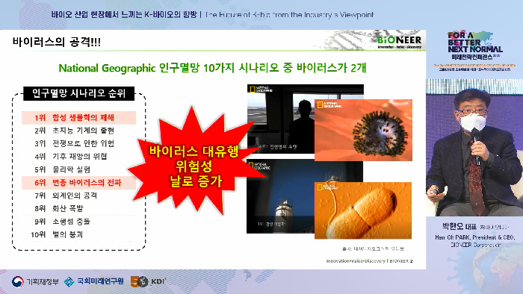Click slide title 바이러스의 공격!!!

(x=56, y=42)
